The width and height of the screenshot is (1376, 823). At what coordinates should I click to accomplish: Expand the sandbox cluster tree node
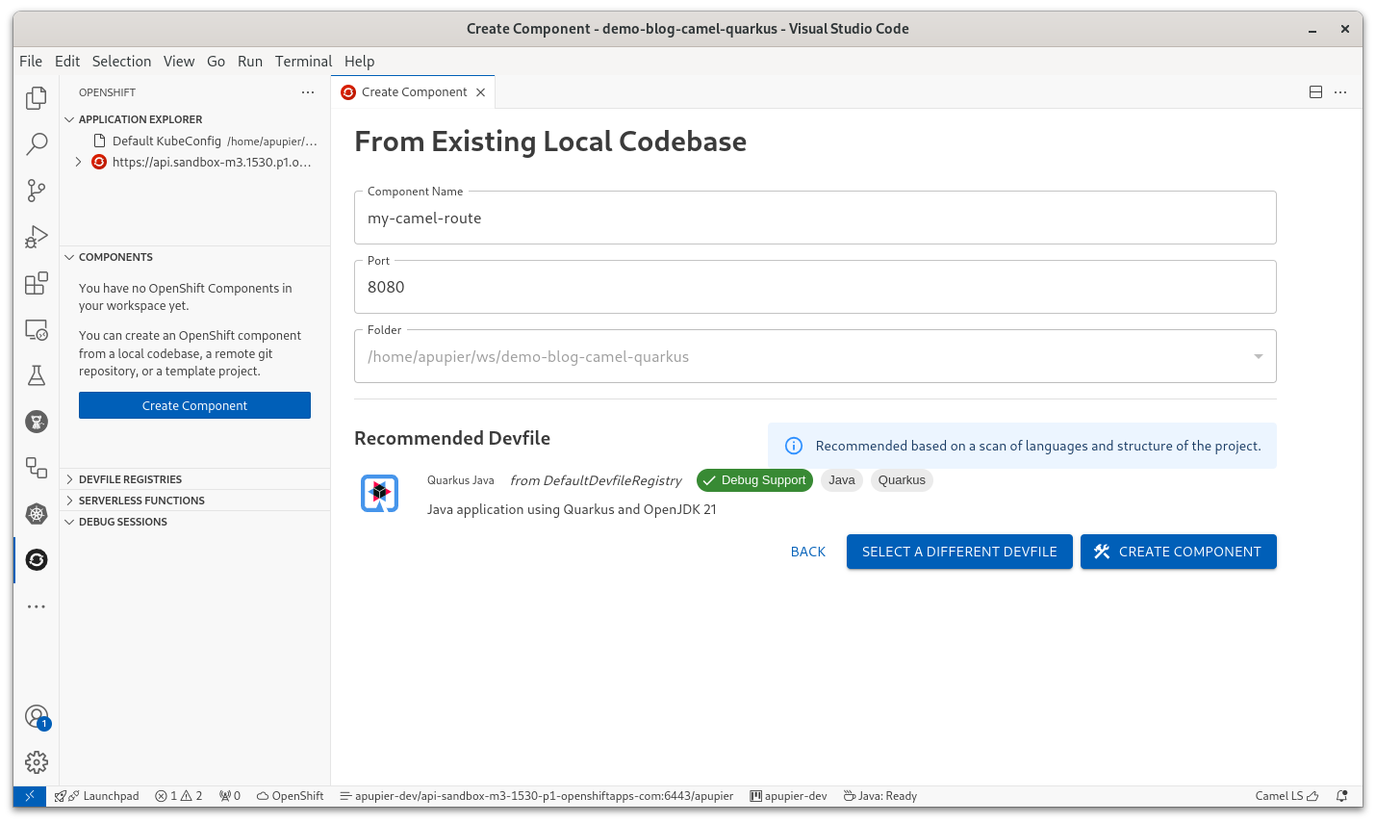point(78,162)
